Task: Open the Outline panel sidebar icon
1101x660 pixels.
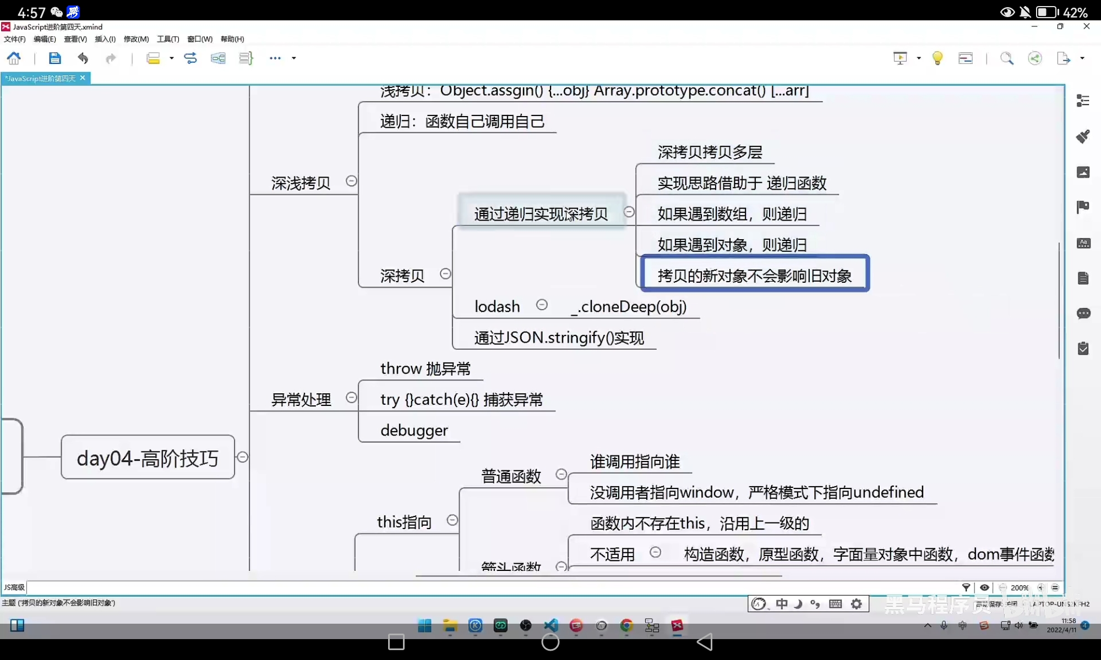Action: [x=1083, y=100]
